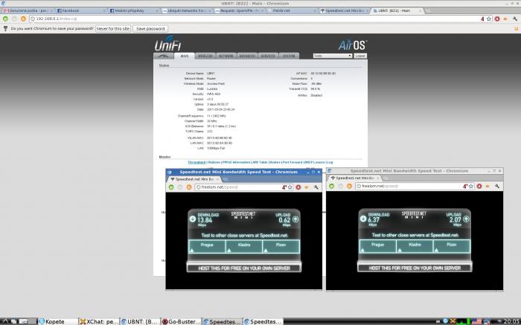521x325 pixels.
Task: Switch to the Gmail Doručená pošta browser tab
Action: coord(28,11)
